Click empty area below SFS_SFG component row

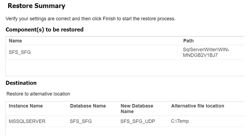125,68
